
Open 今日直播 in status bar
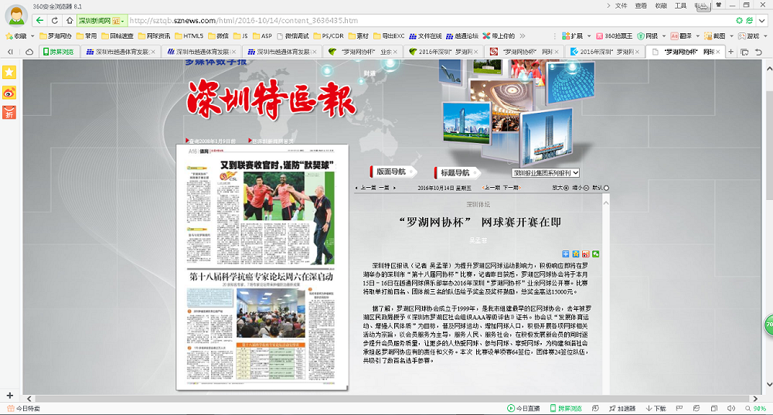point(523,409)
